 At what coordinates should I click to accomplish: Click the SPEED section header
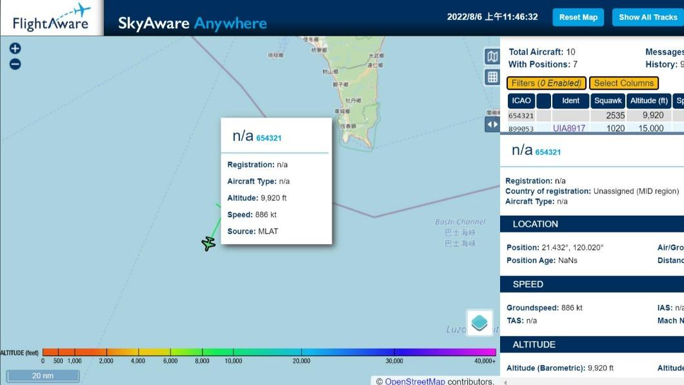click(592, 284)
